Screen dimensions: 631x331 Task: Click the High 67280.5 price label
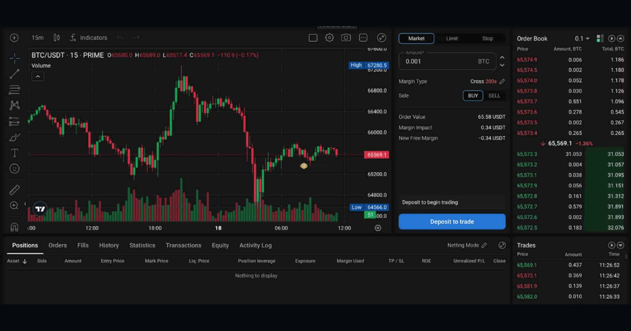(x=369, y=65)
